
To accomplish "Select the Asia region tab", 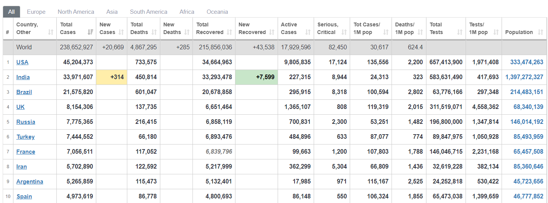I will click(x=112, y=12).
